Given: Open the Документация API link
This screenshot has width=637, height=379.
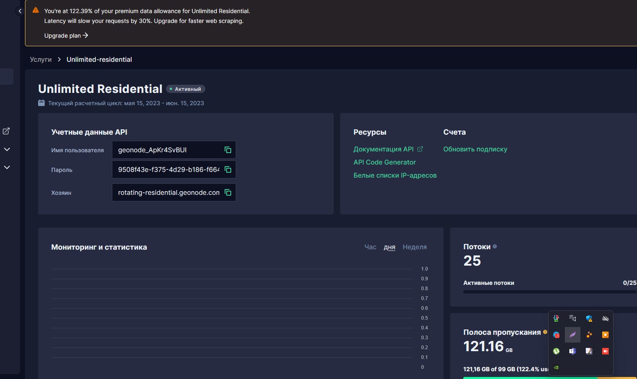Looking at the screenshot, I should coord(384,149).
